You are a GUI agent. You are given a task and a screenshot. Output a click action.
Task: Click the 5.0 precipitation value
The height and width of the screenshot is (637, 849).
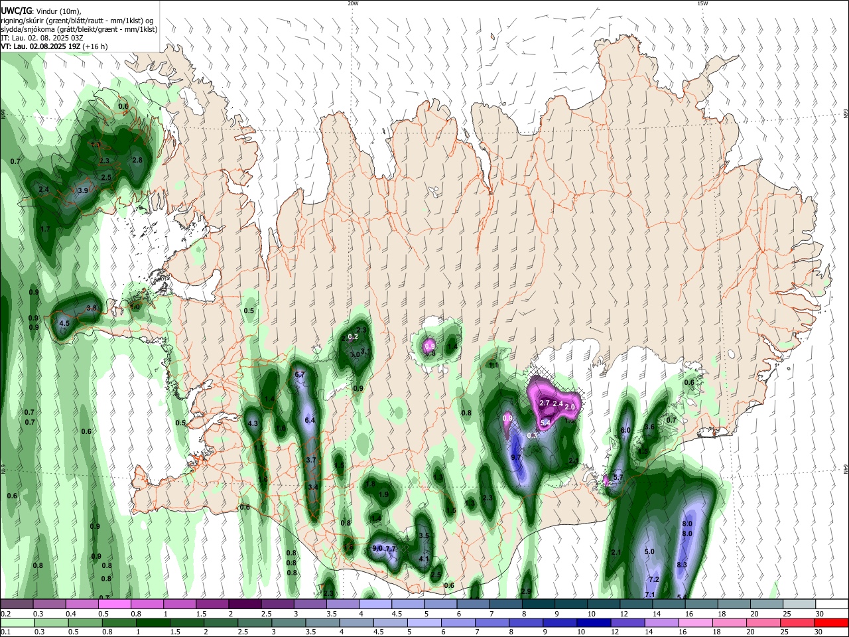[x=649, y=551]
